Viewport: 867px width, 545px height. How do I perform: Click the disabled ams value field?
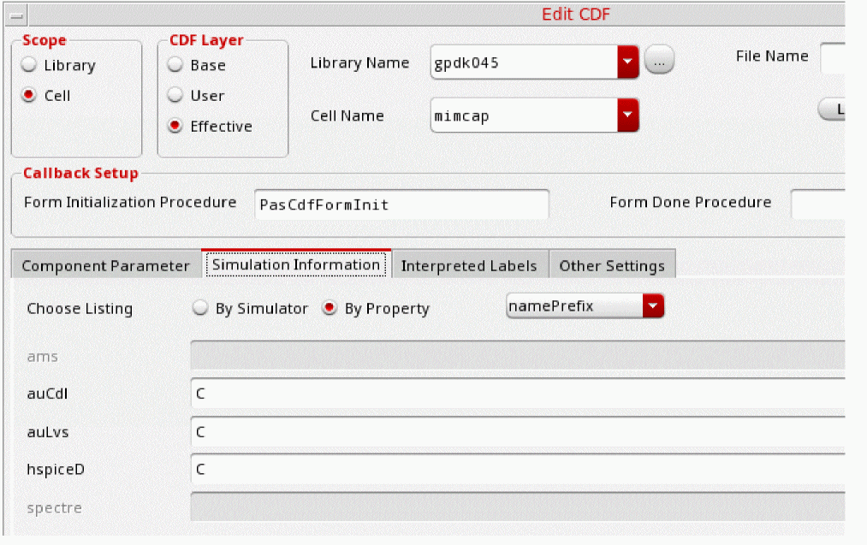518,355
